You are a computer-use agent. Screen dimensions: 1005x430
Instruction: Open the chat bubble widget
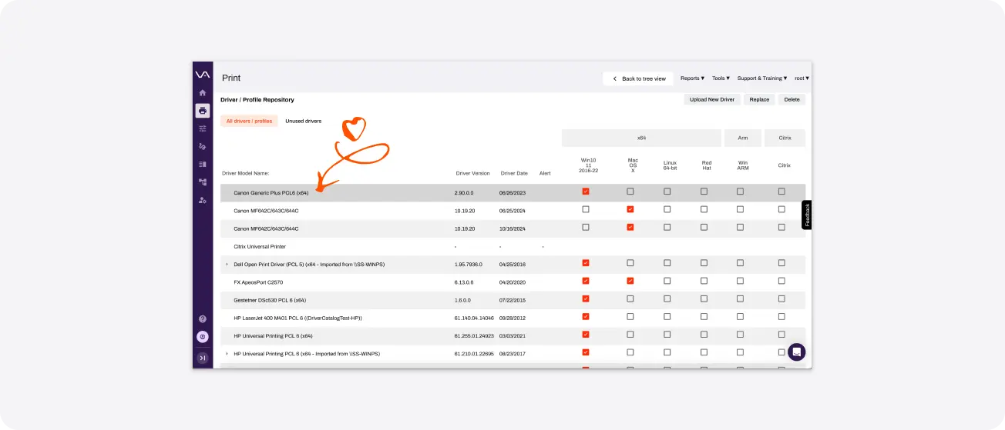(797, 352)
